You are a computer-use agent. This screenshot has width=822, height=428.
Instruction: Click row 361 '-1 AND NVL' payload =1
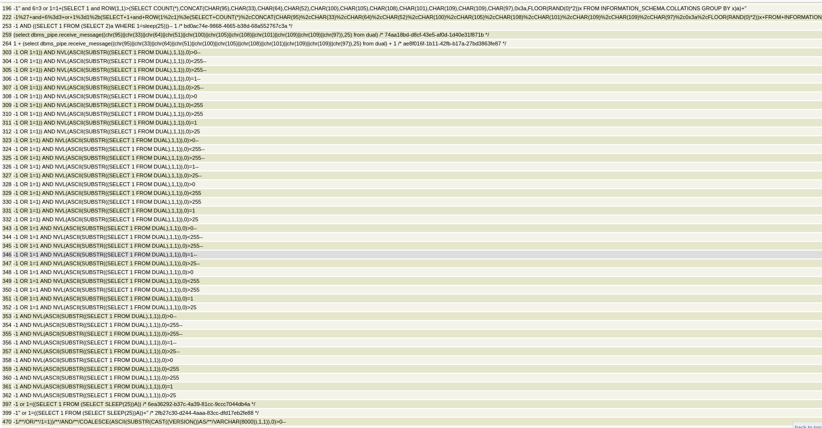[x=93, y=386]
